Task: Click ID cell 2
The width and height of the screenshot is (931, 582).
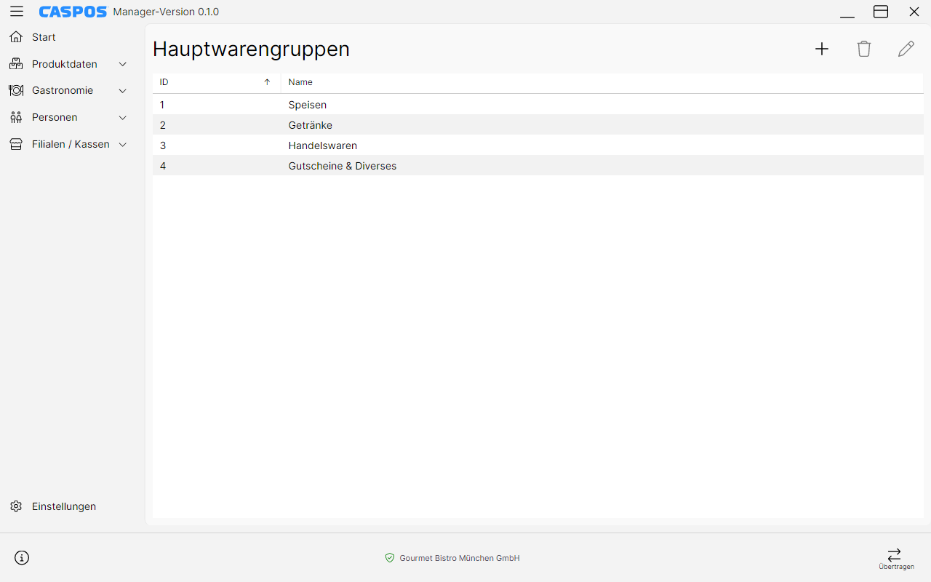Action: click(x=163, y=125)
